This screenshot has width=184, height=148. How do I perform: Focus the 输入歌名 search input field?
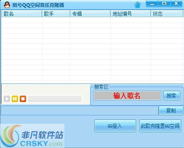[x=127, y=96]
